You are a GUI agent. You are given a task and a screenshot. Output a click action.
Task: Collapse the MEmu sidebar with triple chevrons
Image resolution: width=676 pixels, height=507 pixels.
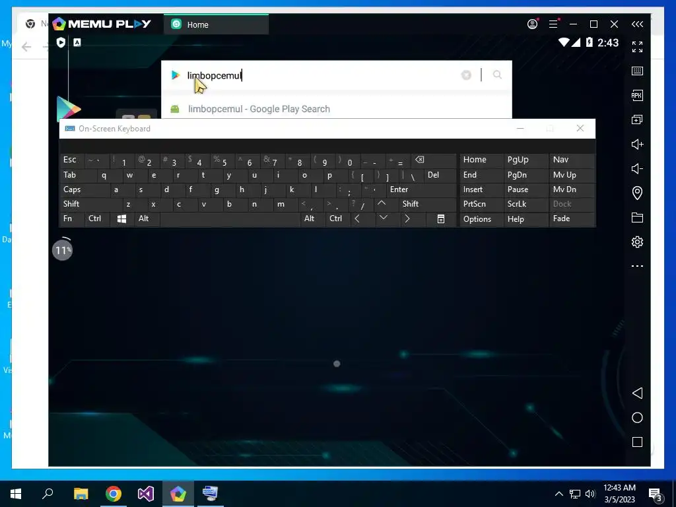coord(637,24)
